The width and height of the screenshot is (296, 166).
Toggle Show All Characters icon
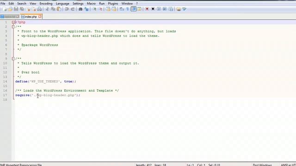(128, 9)
